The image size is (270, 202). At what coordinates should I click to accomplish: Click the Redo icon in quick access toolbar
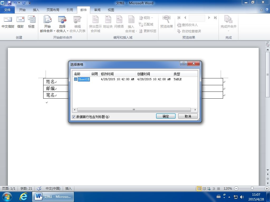24,3
